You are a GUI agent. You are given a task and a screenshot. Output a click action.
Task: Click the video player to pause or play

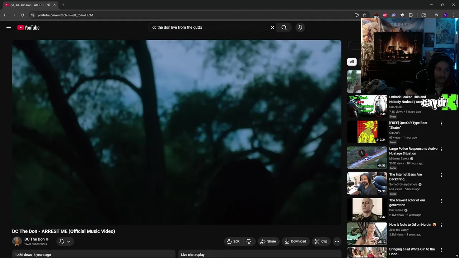(177, 132)
